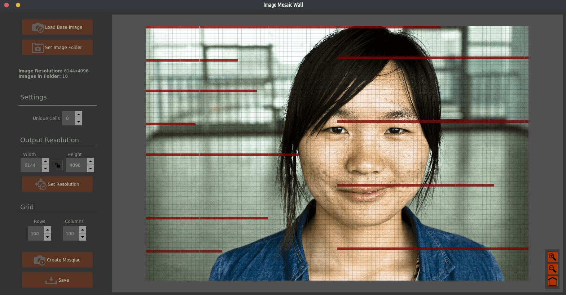Click the Images in Folder: 16 text
This screenshot has height=295, width=566.
tap(43, 76)
